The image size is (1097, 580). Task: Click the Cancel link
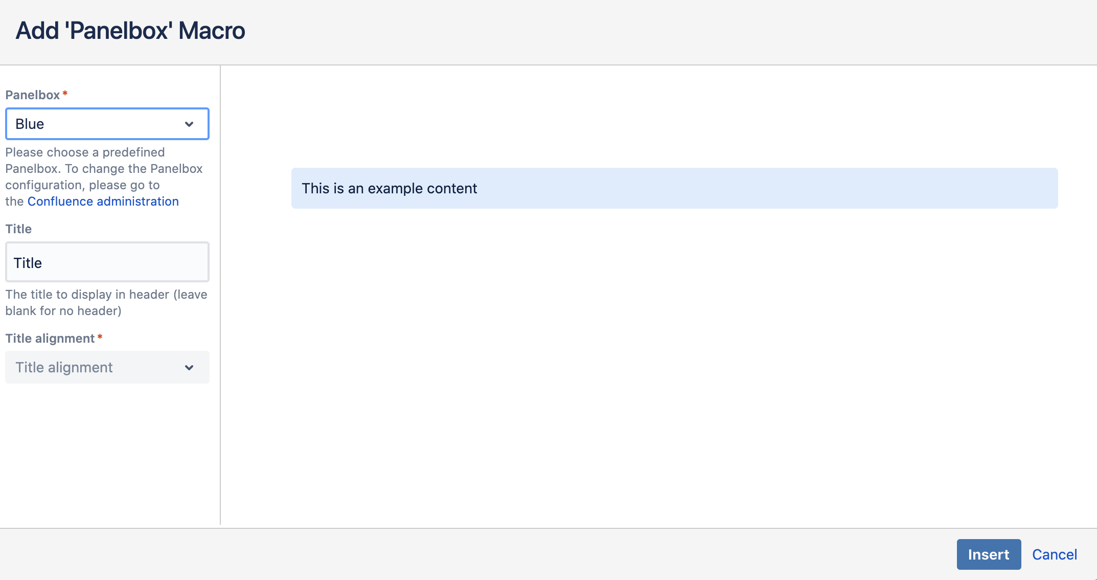tap(1054, 554)
